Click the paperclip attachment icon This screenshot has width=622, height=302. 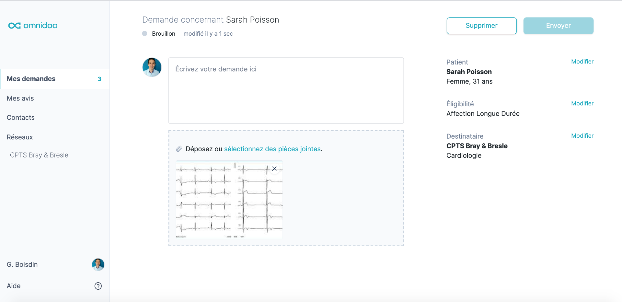tap(179, 149)
